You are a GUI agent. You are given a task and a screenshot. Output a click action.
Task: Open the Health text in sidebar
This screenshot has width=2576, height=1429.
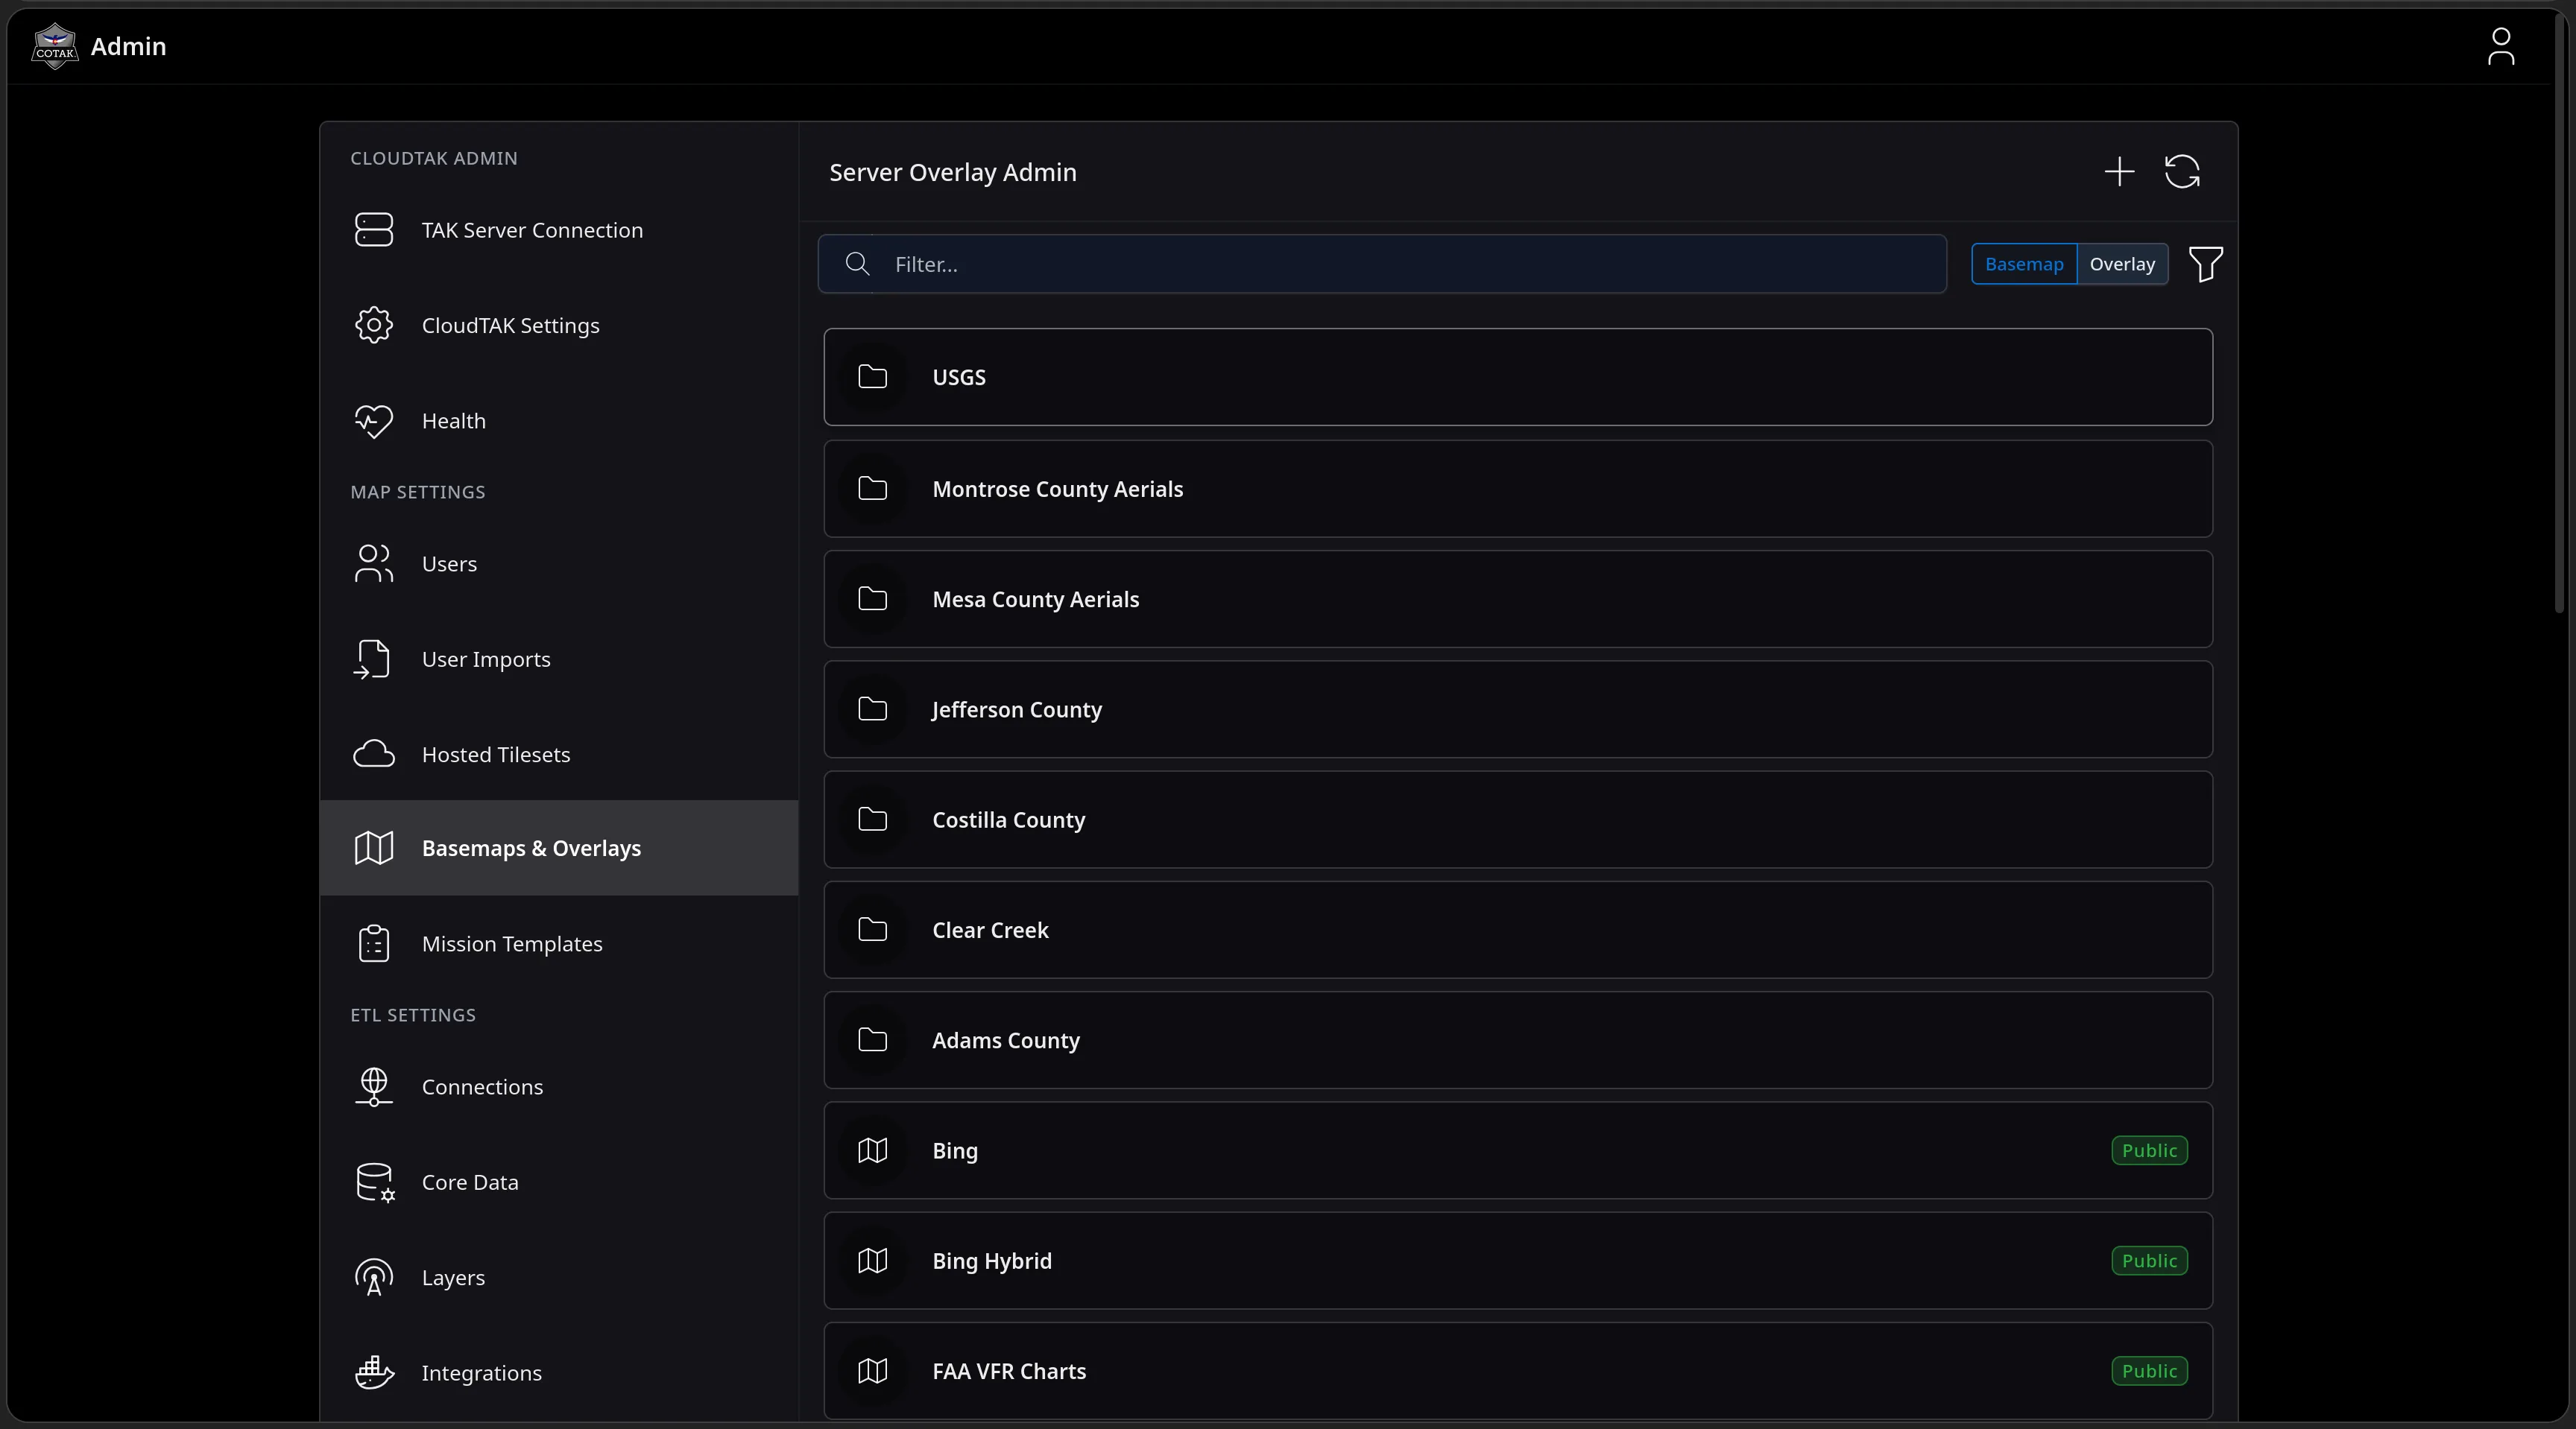454,421
